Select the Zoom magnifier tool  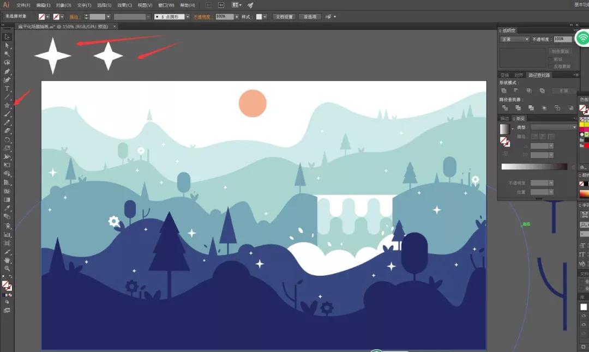[x=7, y=269]
